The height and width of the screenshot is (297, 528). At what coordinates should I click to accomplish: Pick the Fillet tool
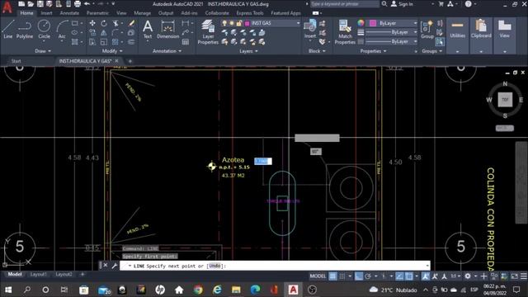pyautogui.click(x=115, y=33)
